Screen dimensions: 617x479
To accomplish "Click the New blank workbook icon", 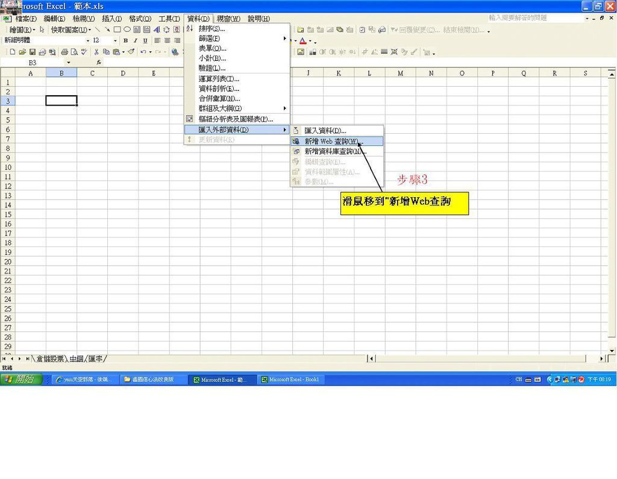I will 13,52.
